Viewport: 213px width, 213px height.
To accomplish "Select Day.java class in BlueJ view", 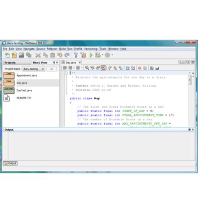I will (31, 83).
